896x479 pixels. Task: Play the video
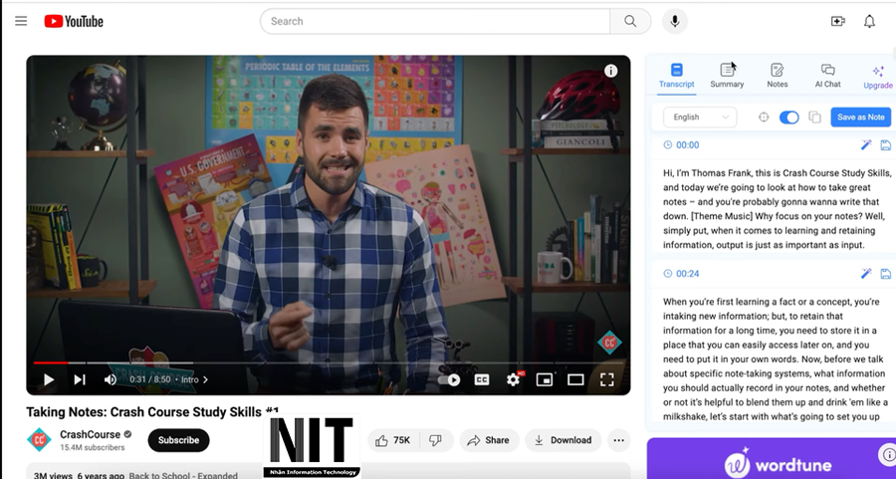coord(49,379)
